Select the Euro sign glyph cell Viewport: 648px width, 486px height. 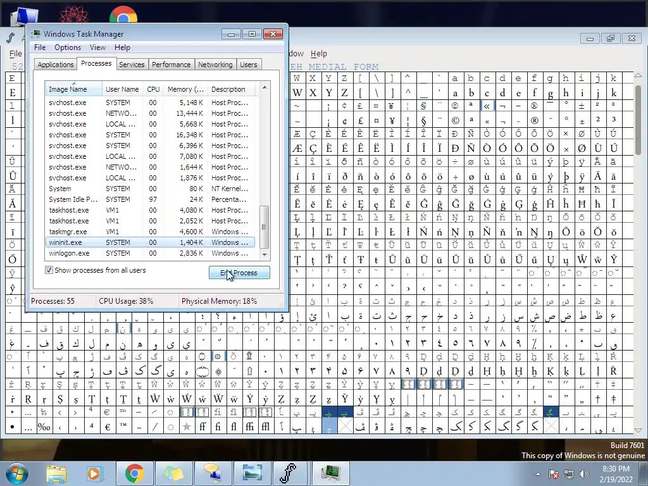[x=108, y=427]
